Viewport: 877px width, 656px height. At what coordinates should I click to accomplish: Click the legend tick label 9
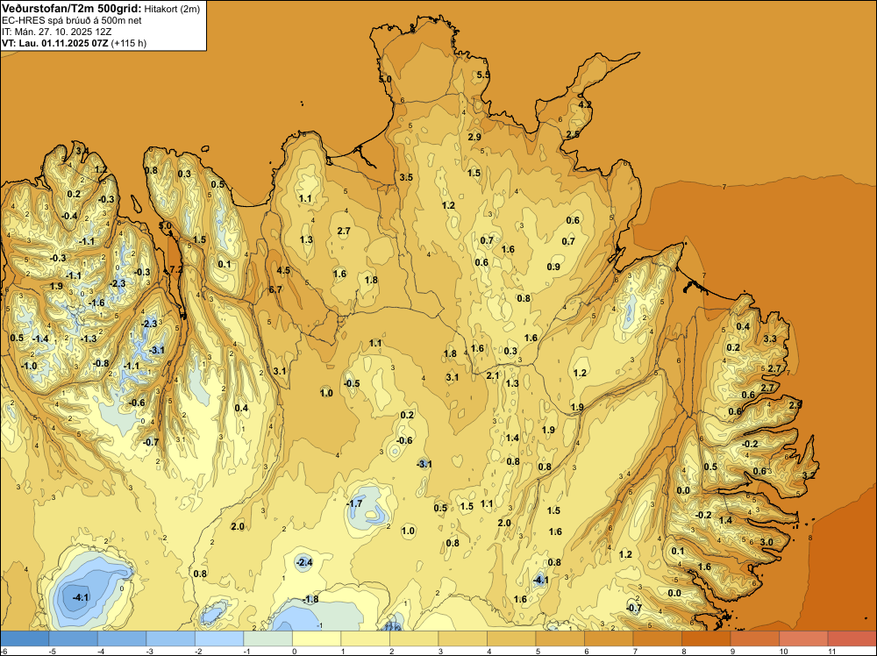pos(732,651)
